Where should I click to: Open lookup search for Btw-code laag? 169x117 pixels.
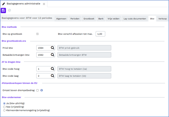(x=52, y=76)
